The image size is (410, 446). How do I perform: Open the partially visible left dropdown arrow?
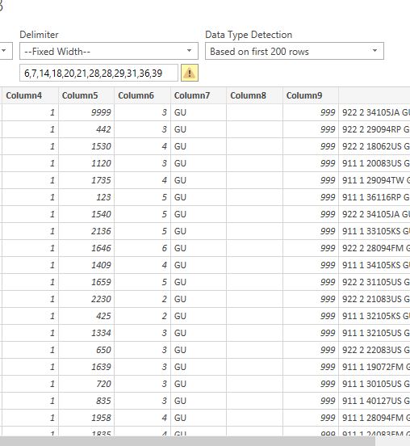click(4, 51)
